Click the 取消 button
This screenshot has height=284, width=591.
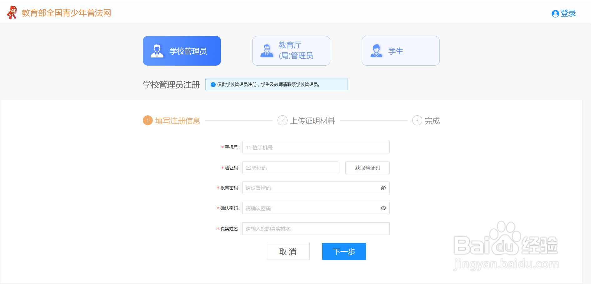click(x=288, y=252)
